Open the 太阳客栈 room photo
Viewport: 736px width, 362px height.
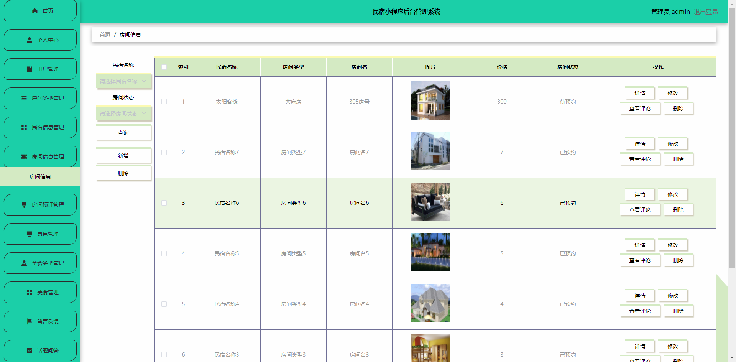click(430, 100)
